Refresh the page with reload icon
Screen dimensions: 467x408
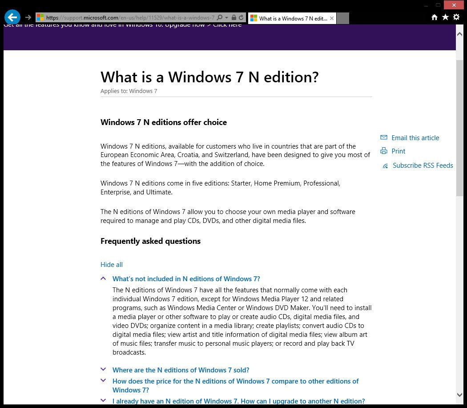[241, 18]
